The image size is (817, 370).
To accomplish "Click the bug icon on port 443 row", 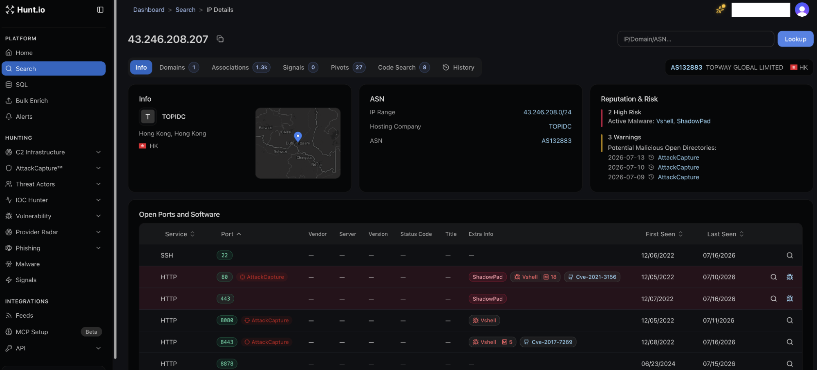I will (790, 299).
